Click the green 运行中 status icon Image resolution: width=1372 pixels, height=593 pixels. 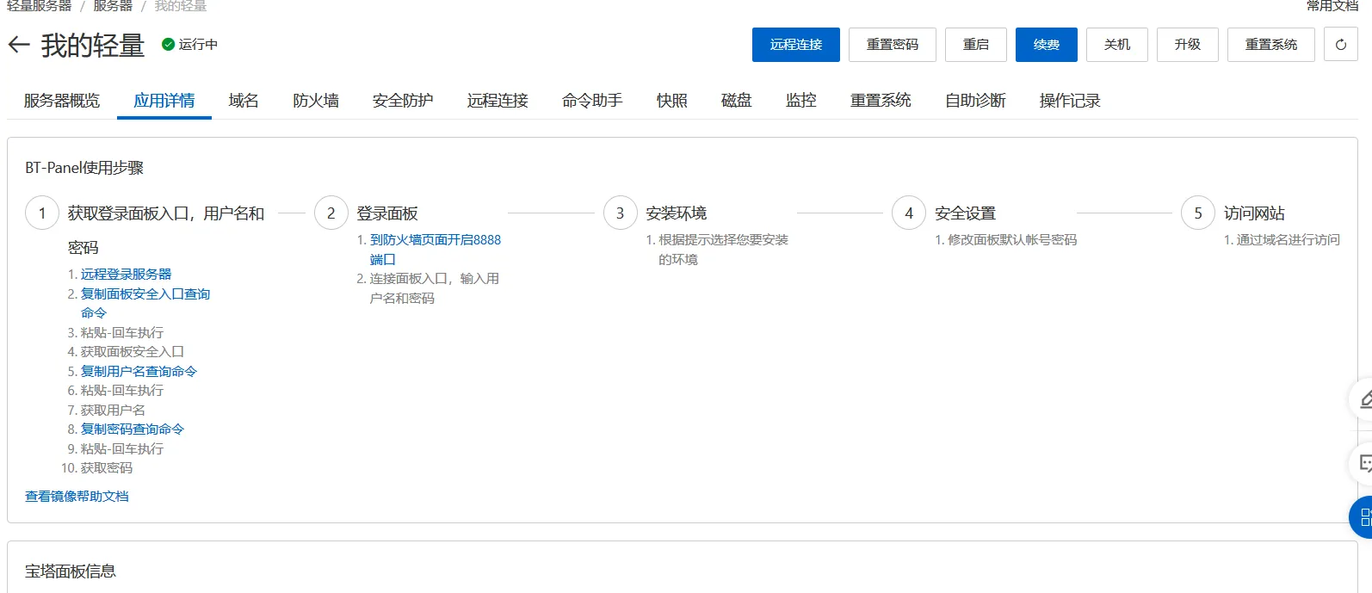[x=168, y=45]
